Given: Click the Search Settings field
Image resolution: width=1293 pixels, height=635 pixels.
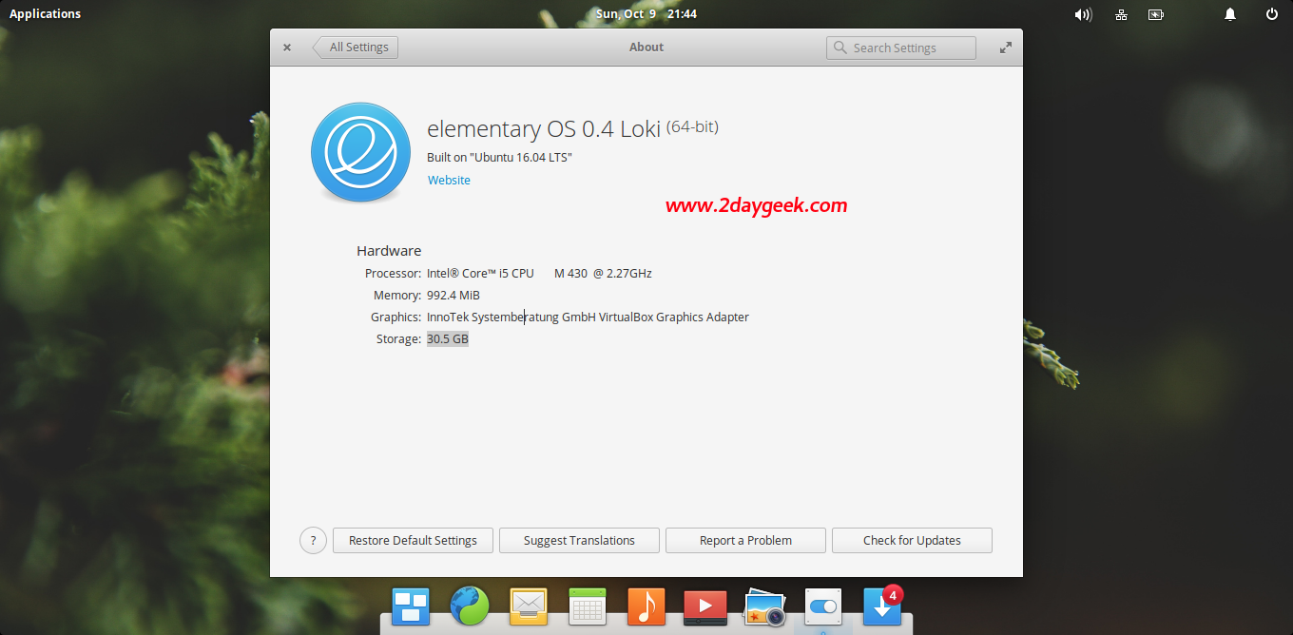Looking at the screenshot, I should click(x=901, y=48).
